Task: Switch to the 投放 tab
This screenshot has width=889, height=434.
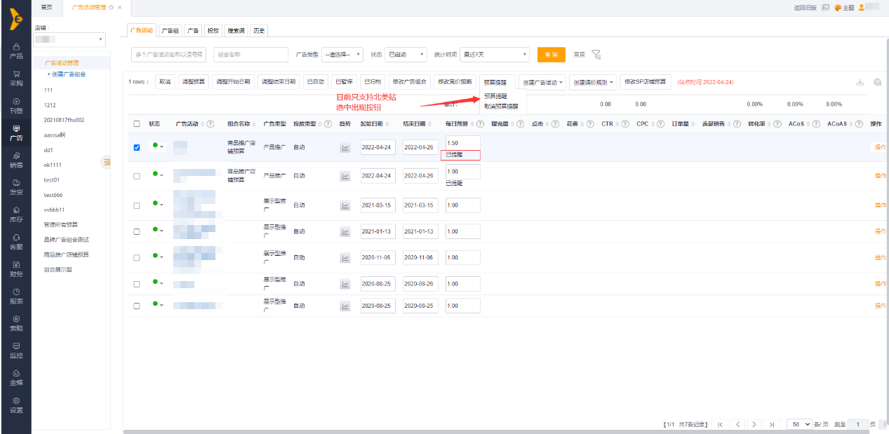Action: click(x=213, y=30)
